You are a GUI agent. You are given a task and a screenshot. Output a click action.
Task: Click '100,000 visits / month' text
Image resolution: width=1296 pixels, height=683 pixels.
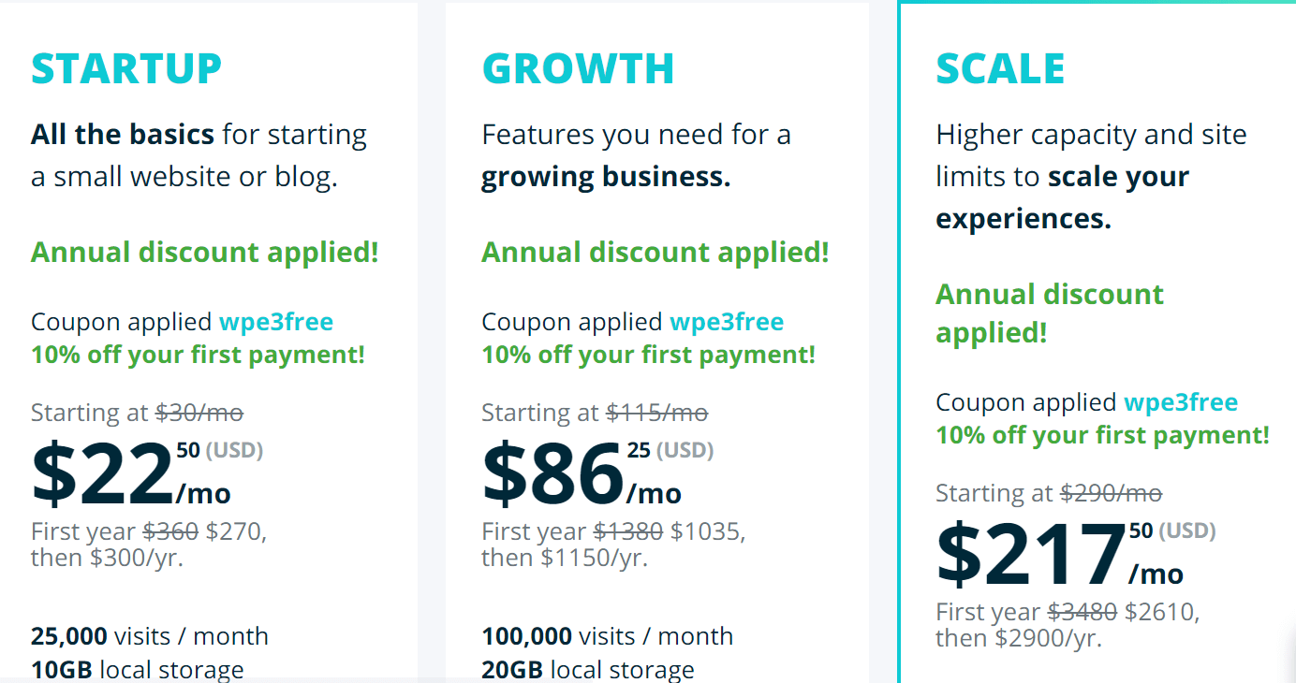[x=608, y=637]
